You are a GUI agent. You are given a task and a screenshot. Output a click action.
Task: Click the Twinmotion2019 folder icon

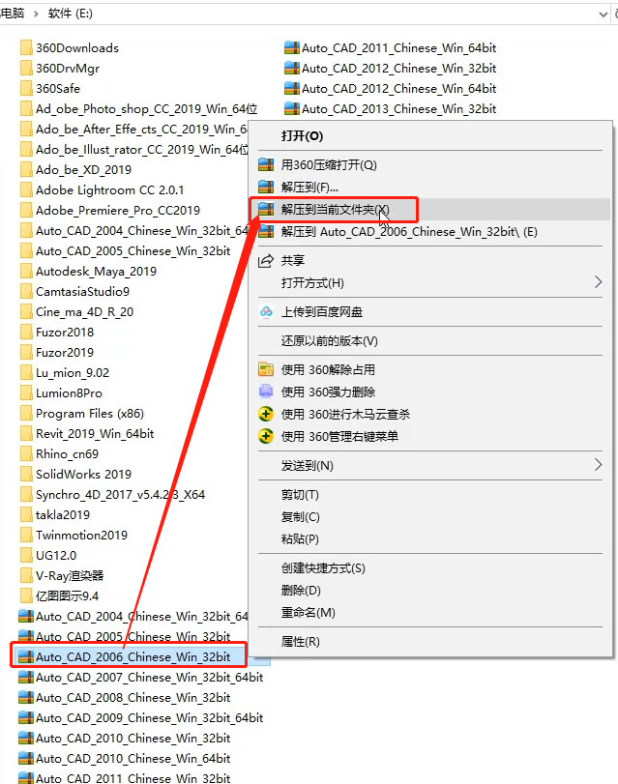tap(26, 535)
